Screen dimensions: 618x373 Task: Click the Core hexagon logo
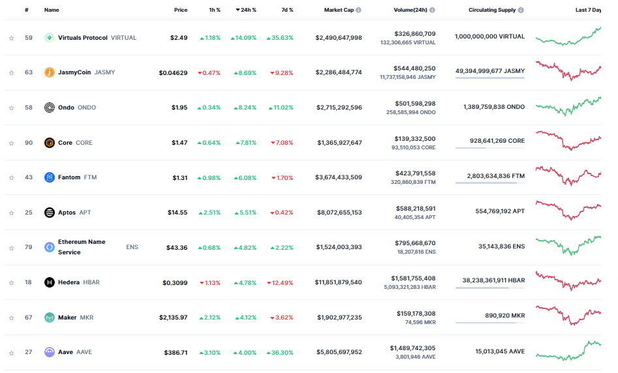point(49,143)
